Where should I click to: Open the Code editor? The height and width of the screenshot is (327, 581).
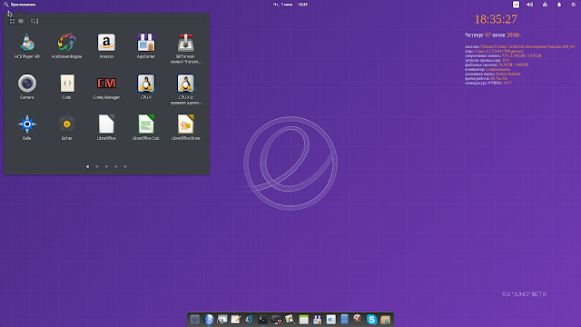coord(66,87)
